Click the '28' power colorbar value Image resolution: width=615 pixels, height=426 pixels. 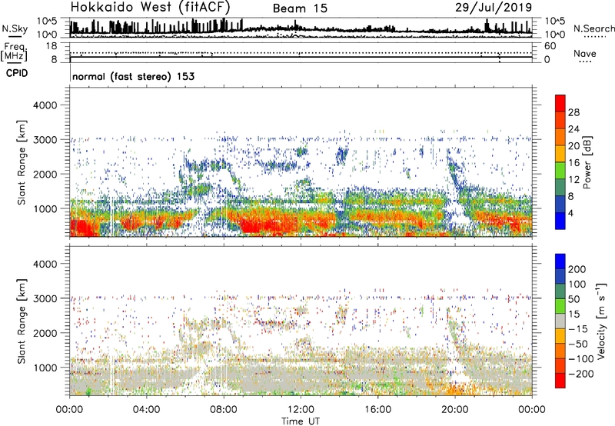point(573,112)
